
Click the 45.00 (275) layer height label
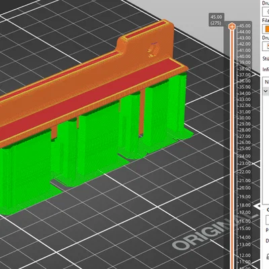tap(217, 20)
